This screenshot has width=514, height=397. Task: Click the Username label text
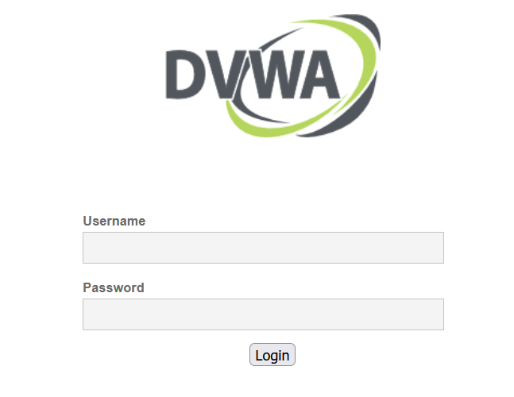(114, 221)
